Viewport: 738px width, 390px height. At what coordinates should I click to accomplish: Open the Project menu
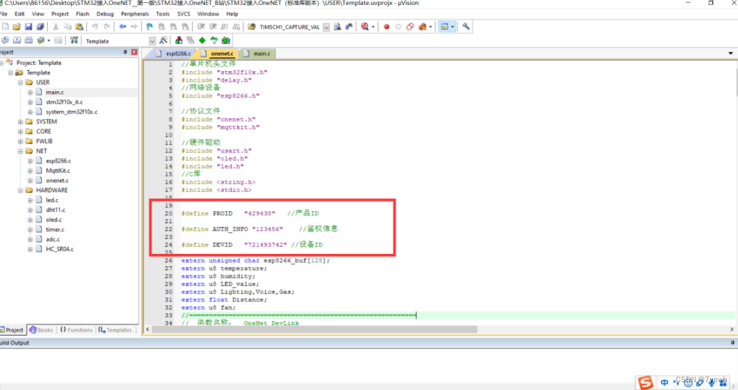click(60, 14)
